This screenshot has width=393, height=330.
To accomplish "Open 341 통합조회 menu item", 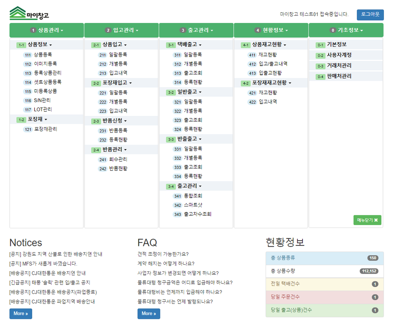I will pyautogui.click(x=187, y=196).
